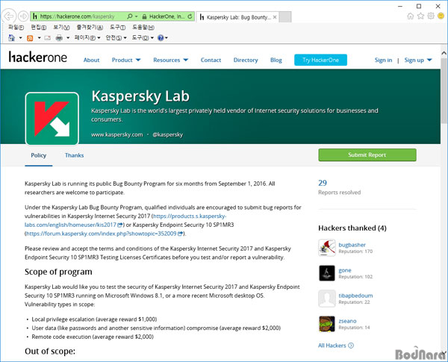Click the Submit Report button
Screen dimensions: 448x362
point(367,155)
